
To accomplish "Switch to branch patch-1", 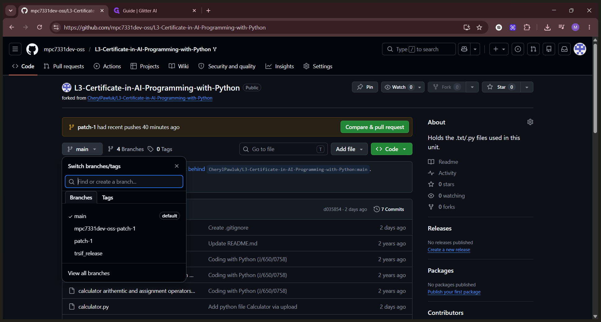I will point(124,241).
